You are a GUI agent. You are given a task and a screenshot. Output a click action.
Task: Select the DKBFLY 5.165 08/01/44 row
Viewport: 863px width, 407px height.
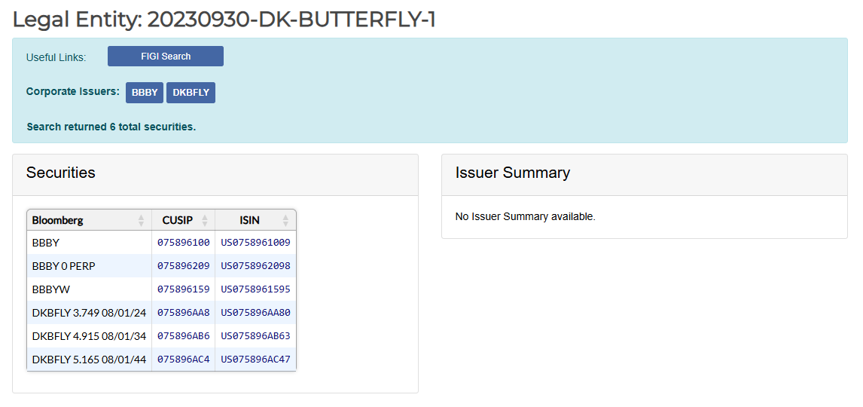click(x=161, y=360)
